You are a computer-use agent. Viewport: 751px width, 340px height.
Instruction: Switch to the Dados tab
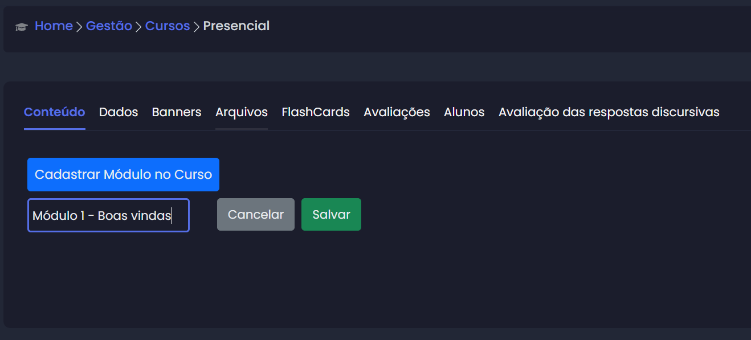coord(119,112)
